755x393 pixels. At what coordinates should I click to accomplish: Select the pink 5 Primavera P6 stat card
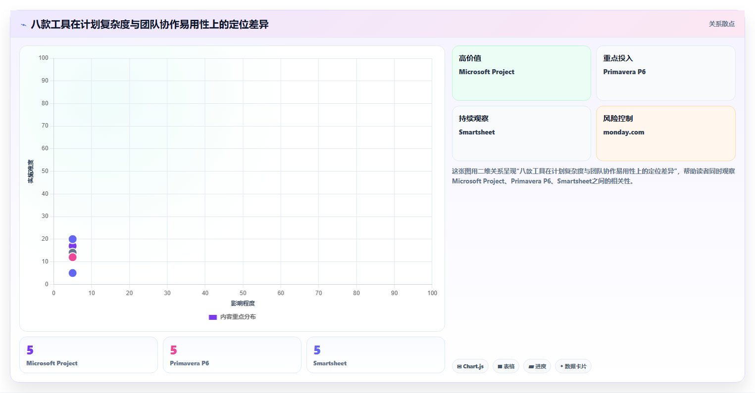point(232,355)
